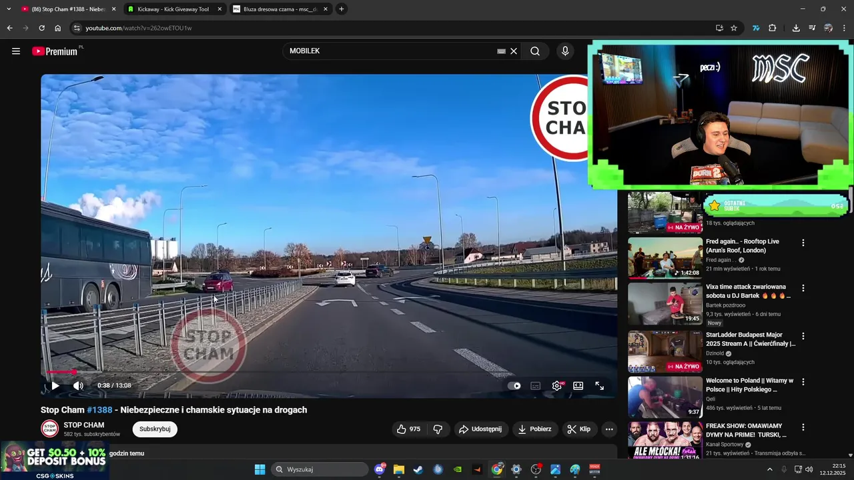Viewport: 854px width, 480px height.
Task: Go back in browser history
Action: [9, 28]
